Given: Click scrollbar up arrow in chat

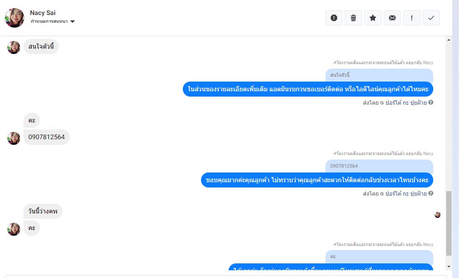Looking at the screenshot, I should click(449, 40).
